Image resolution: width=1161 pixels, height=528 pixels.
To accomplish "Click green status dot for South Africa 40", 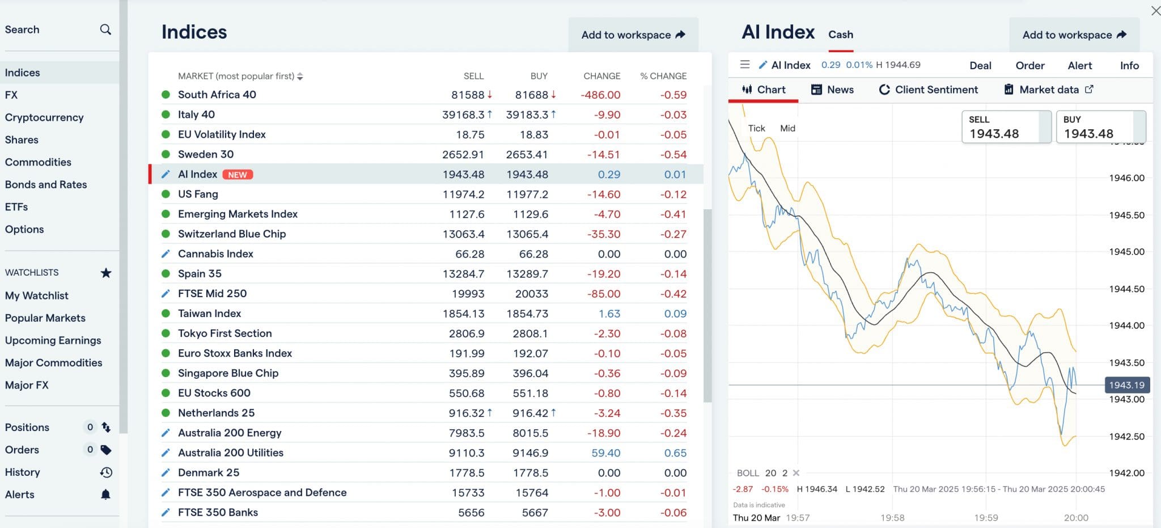I will tap(166, 95).
